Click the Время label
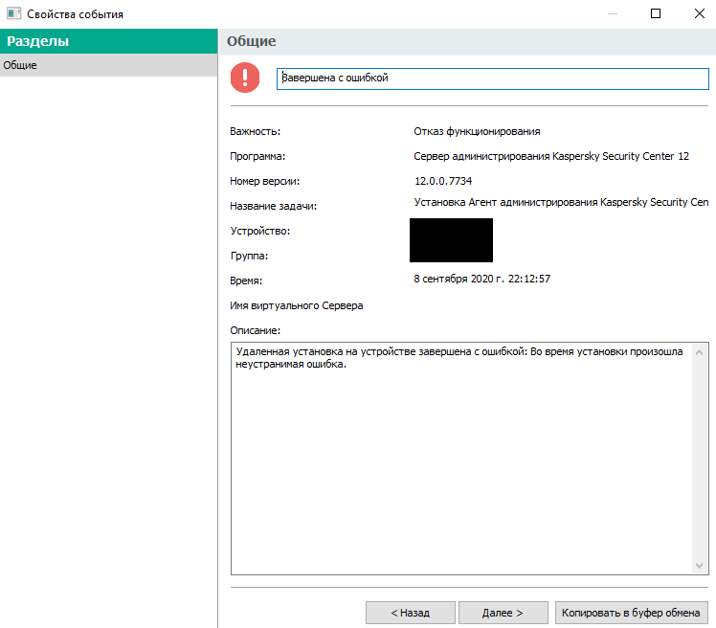The height and width of the screenshot is (628, 716). (246, 280)
